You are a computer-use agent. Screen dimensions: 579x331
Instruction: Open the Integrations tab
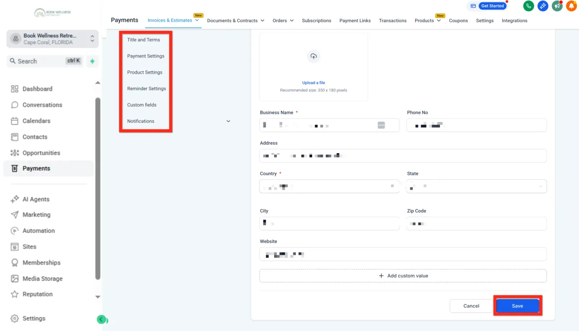point(514,21)
